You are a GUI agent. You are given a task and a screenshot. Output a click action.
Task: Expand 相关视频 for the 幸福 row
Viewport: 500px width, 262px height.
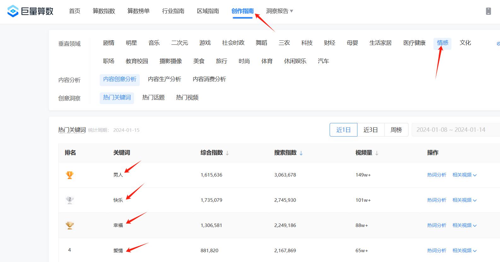pyautogui.click(x=464, y=225)
